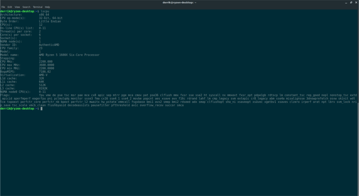Image resolution: width=359 pixels, height=196 pixels.
Task: Click the CPU min MHz label
Action: (10, 68)
